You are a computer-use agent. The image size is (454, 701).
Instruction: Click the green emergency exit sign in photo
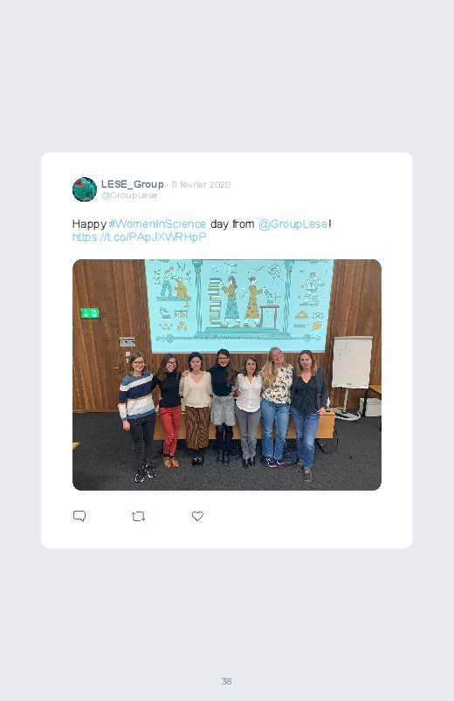tap(90, 313)
